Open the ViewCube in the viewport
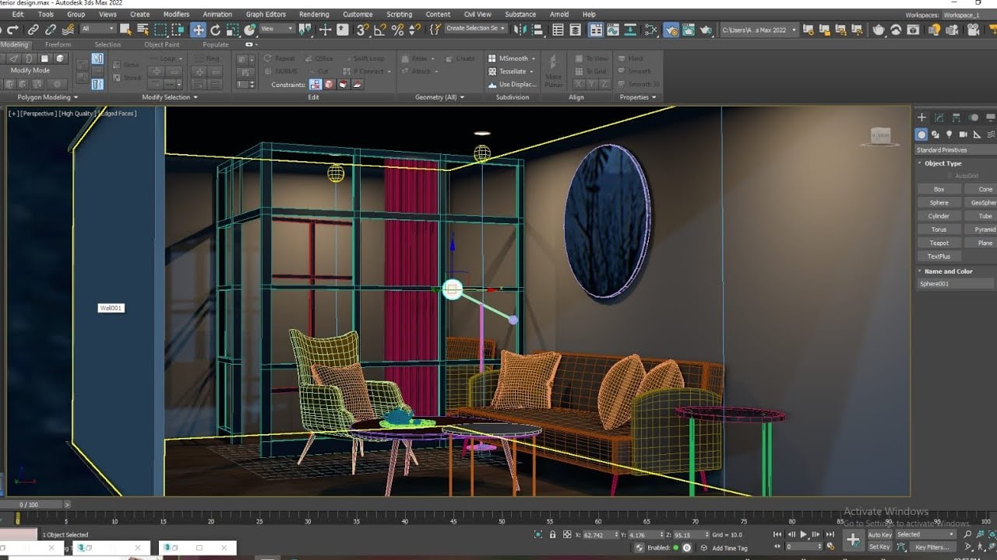This screenshot has height=560, width=997. 879,136
